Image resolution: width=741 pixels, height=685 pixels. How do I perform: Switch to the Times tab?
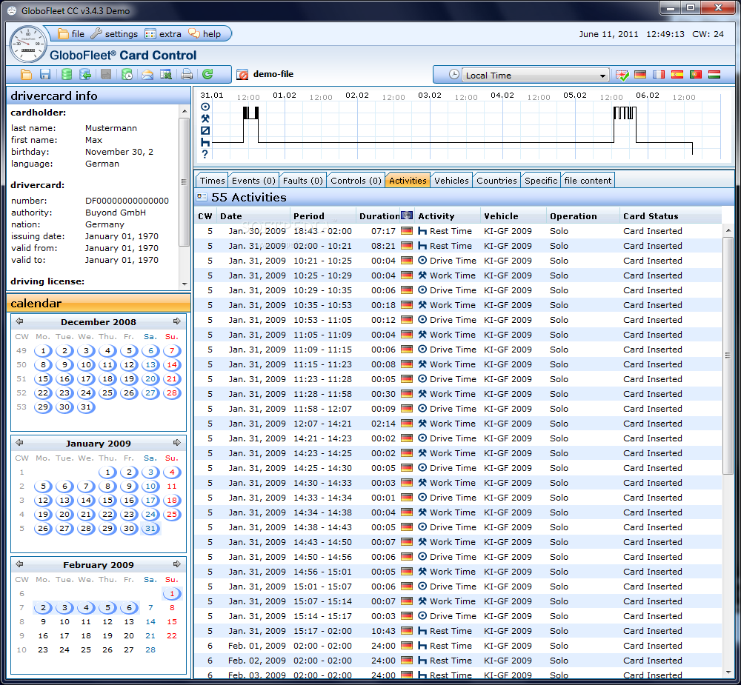[212, 181]
